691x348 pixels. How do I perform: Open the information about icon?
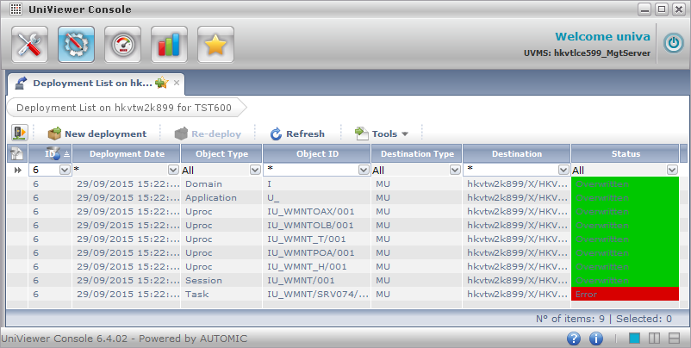click(596, 339)
